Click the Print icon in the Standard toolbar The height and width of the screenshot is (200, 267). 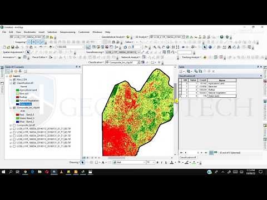[x=17, y=47]
